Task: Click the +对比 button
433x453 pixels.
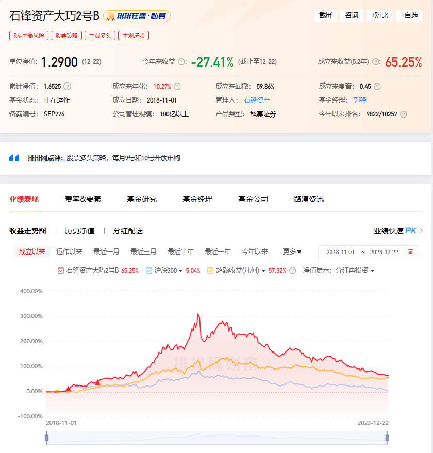Action: coord(379,15)
